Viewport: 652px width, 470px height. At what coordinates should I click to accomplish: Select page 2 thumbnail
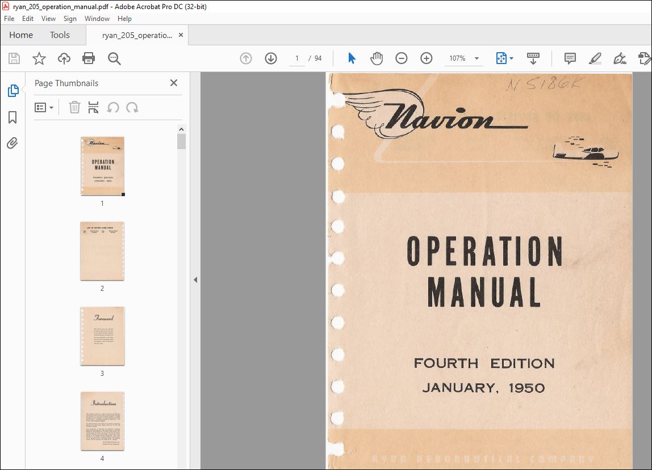click(x=102, y=251)
